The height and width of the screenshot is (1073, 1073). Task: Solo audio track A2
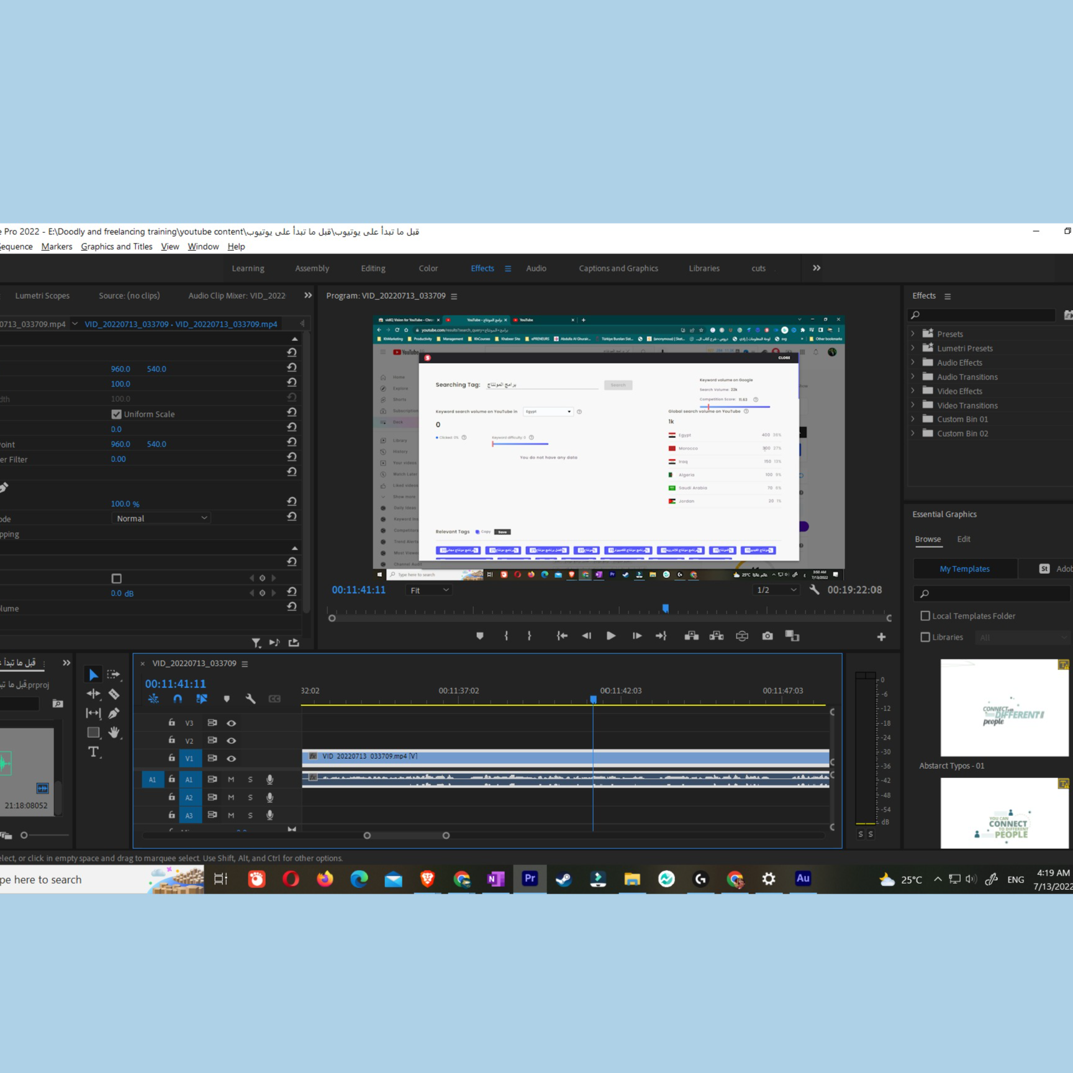[x=250, y=797]
